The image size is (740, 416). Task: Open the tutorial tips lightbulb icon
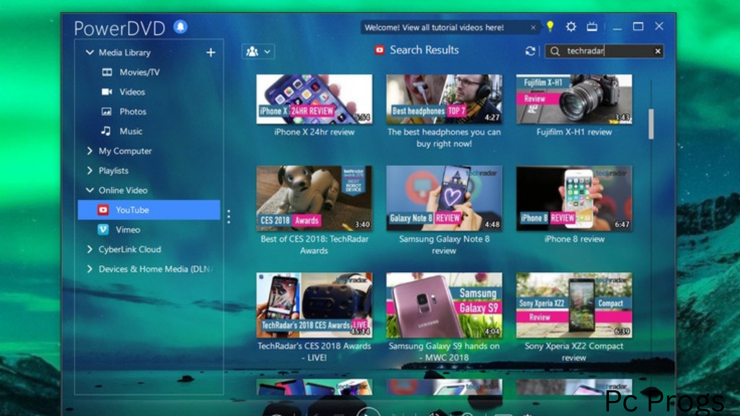pos(550,27)
